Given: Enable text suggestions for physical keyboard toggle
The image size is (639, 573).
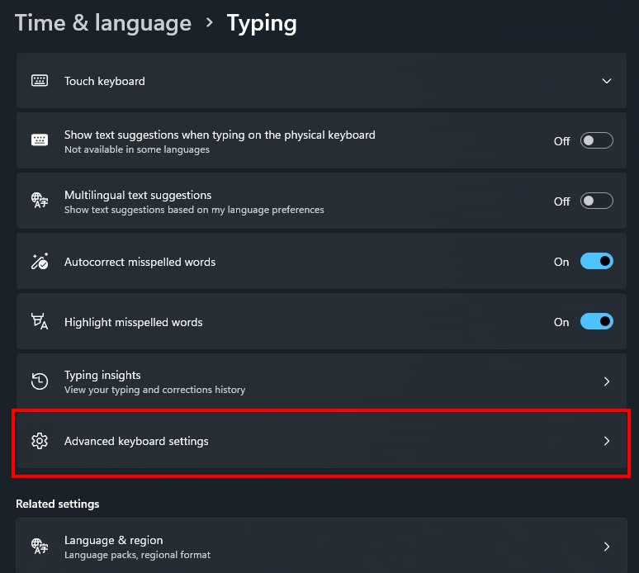Looking at the screenshot, I should pyautogui.click(x=597, y=140).
